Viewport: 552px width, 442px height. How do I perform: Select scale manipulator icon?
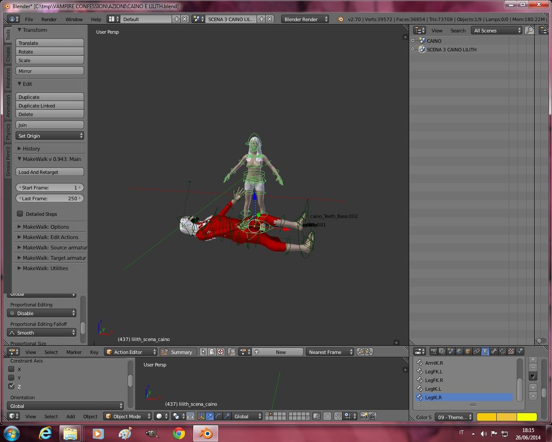point(227,416)
